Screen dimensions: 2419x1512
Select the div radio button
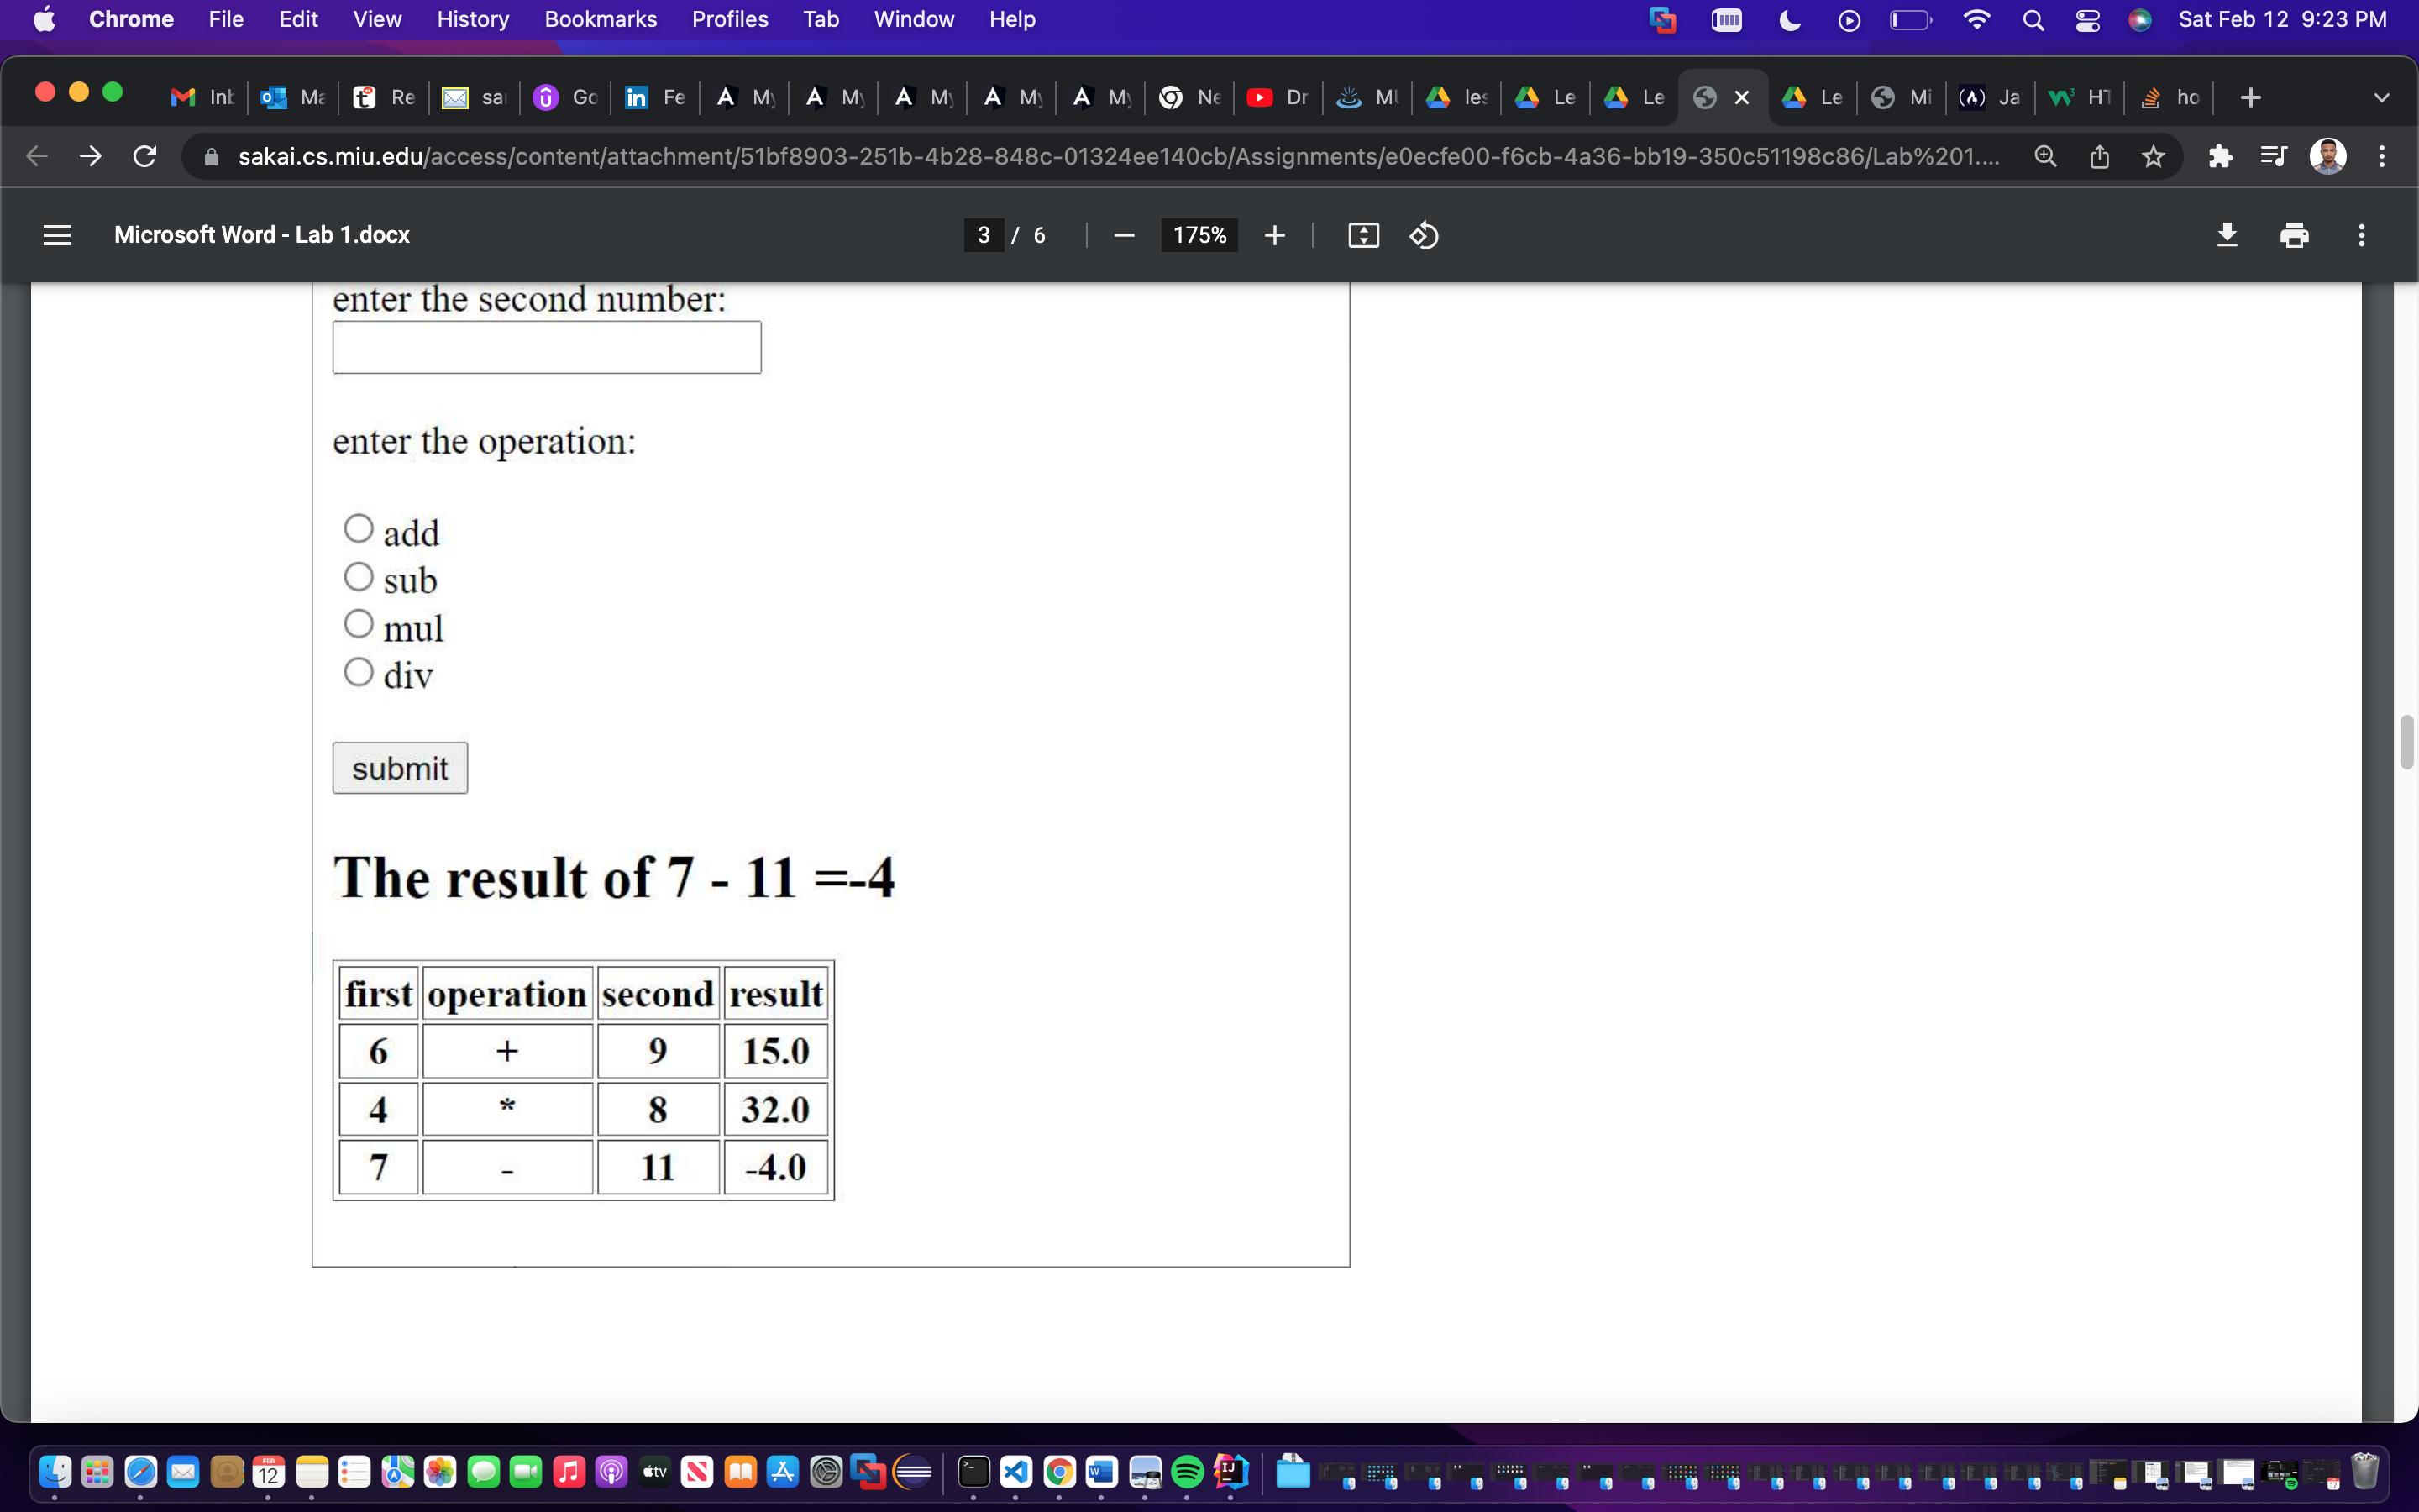(359, 671)
